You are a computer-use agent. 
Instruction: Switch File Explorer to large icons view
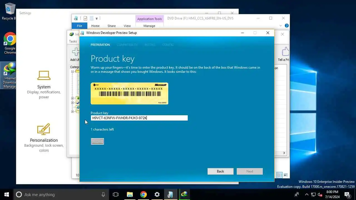pyautogui.click(x=286, y=175)
